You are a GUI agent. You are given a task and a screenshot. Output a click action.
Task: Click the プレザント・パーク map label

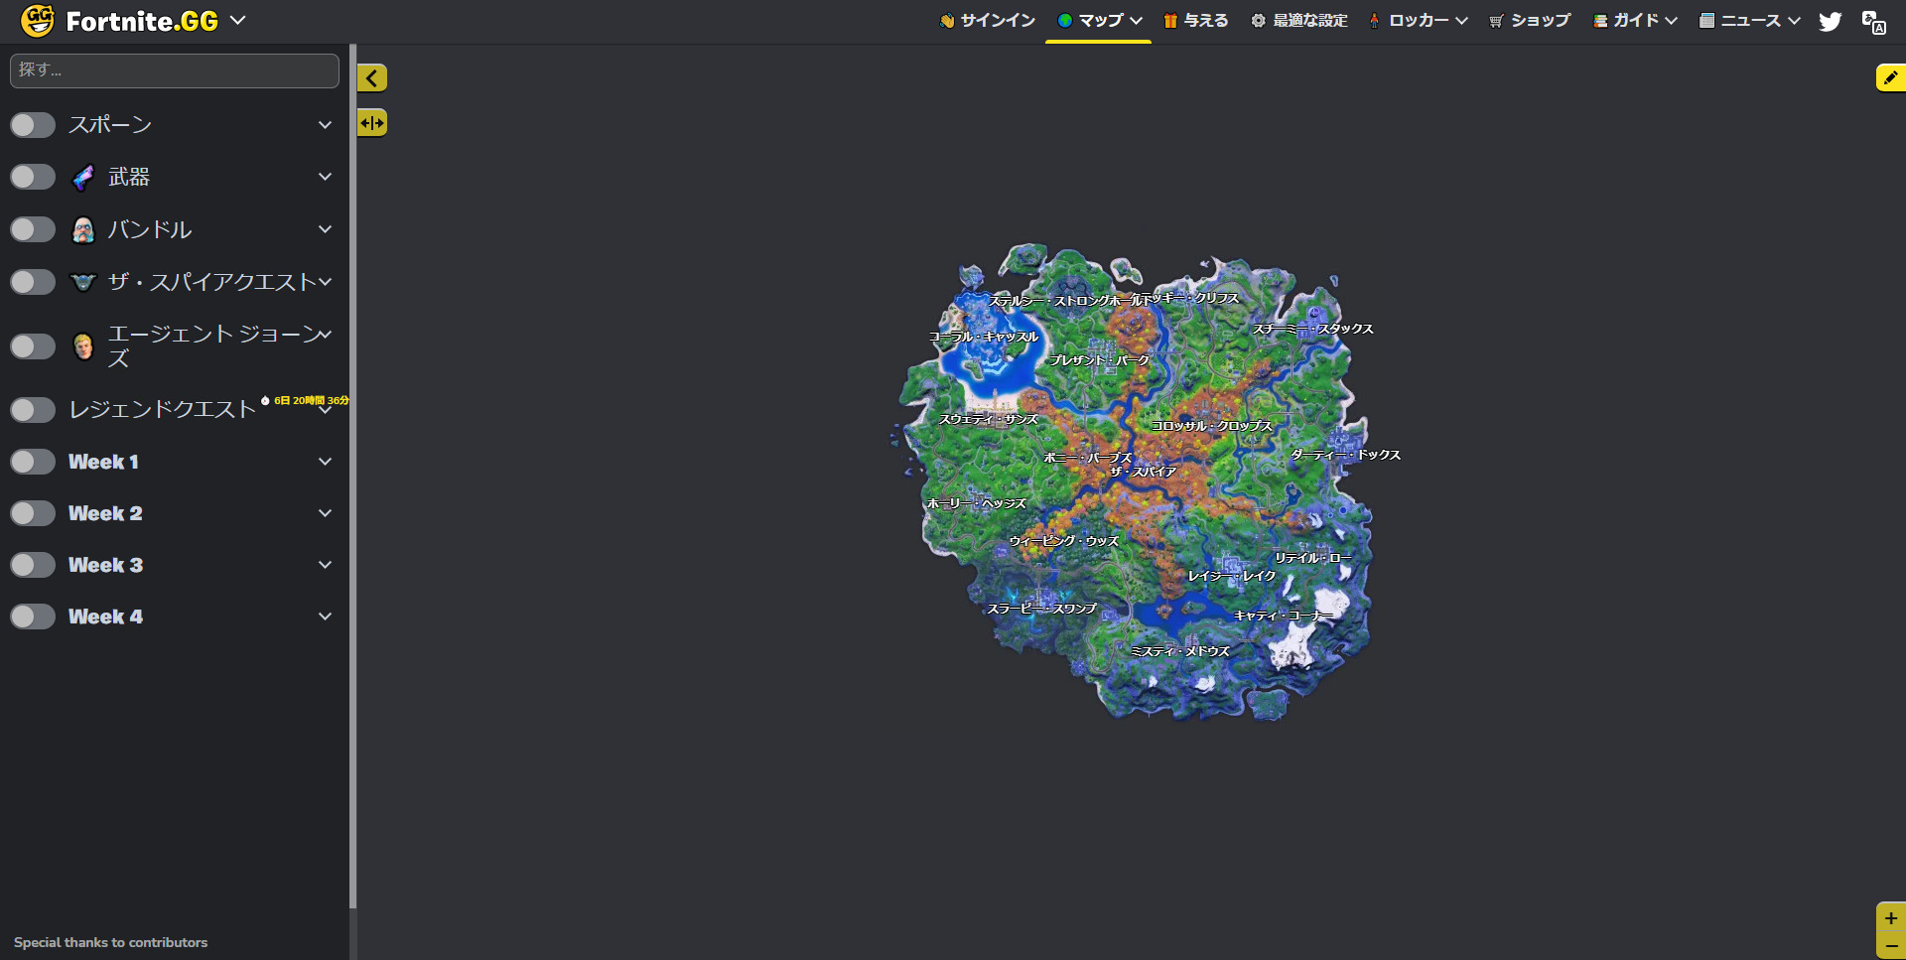(1099, 360)
